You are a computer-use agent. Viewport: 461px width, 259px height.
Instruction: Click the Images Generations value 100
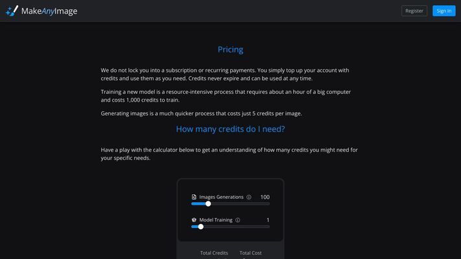click(x=265, y=197)
